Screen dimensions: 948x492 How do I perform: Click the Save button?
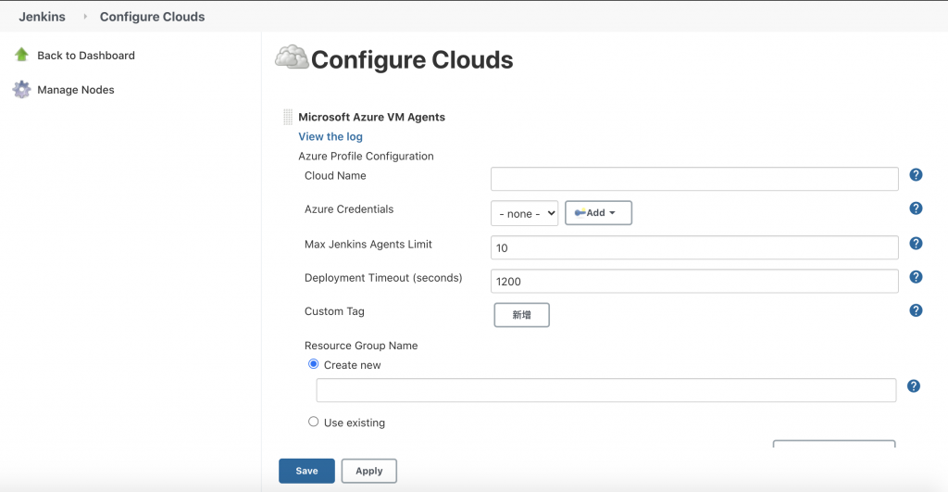click(x=306, y=471)
